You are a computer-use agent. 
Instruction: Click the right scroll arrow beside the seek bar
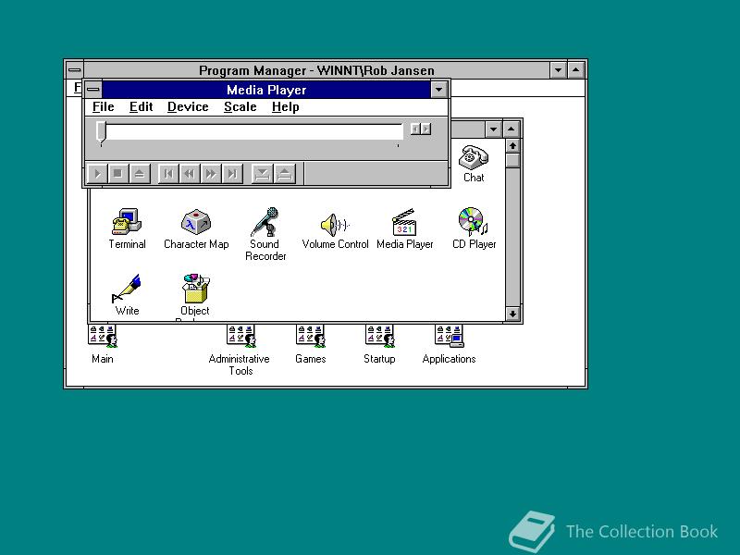point(425,129)
